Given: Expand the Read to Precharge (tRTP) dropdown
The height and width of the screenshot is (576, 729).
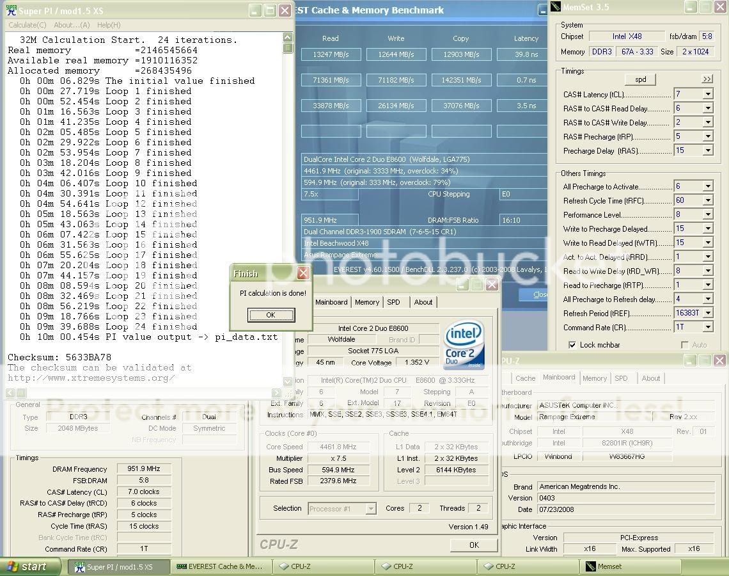Looking at the screenshot, I should [x=708, y=285].
